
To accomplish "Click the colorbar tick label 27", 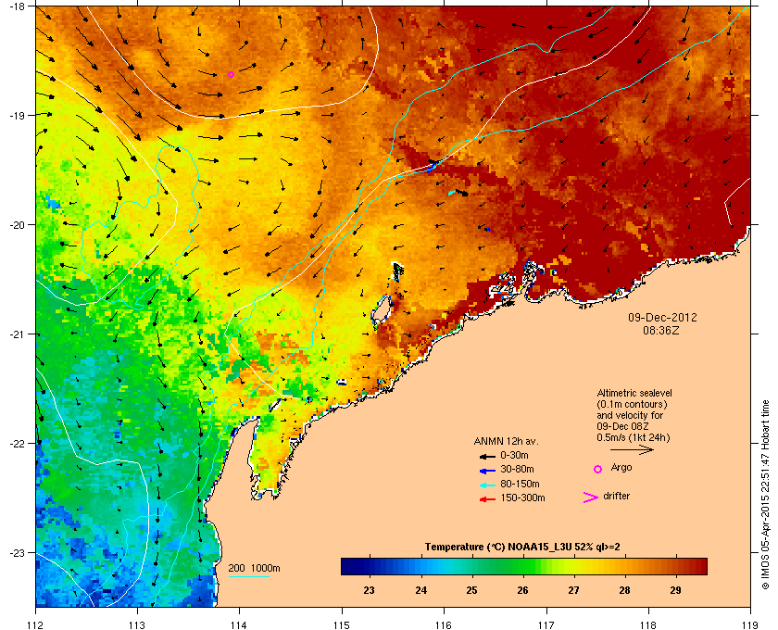I will coord(573,590).
